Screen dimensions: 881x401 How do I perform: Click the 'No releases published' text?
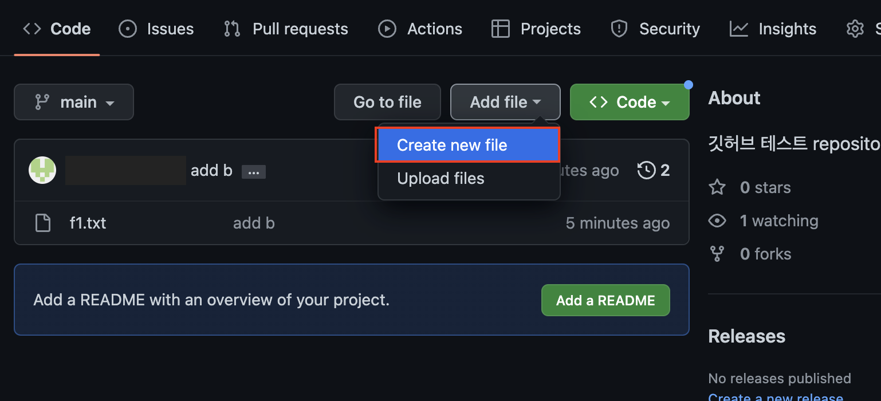point(780,378)
